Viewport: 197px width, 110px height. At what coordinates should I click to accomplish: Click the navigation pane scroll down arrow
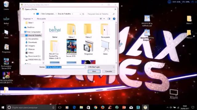[43, 63]
